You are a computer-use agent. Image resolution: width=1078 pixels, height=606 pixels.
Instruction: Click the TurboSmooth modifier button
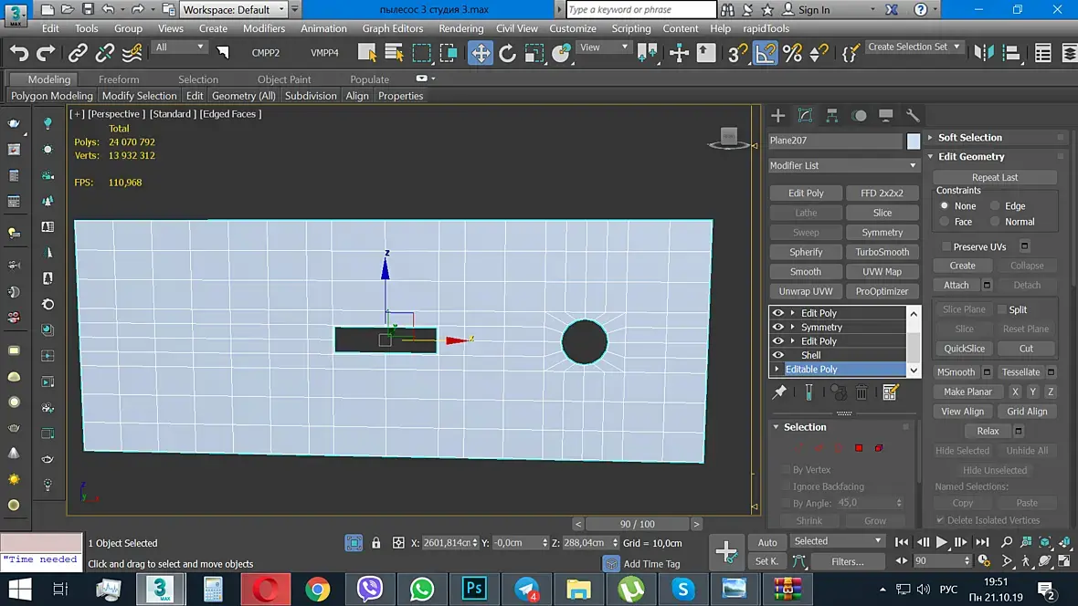(882, 252)
